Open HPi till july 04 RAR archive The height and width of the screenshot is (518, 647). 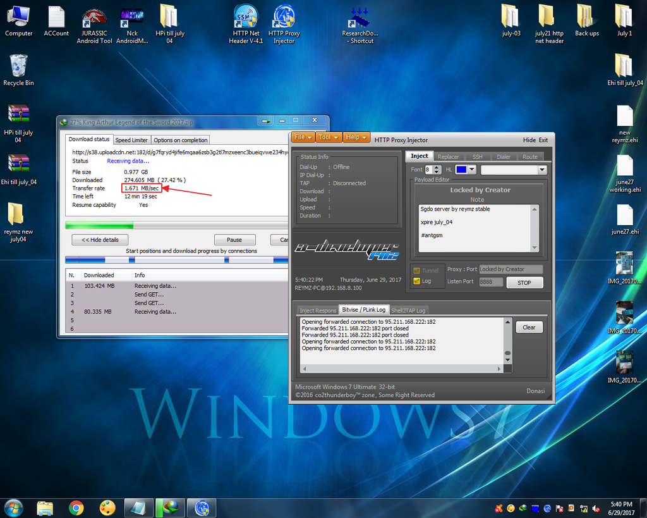pyautogui.click(x=18, y=123)
